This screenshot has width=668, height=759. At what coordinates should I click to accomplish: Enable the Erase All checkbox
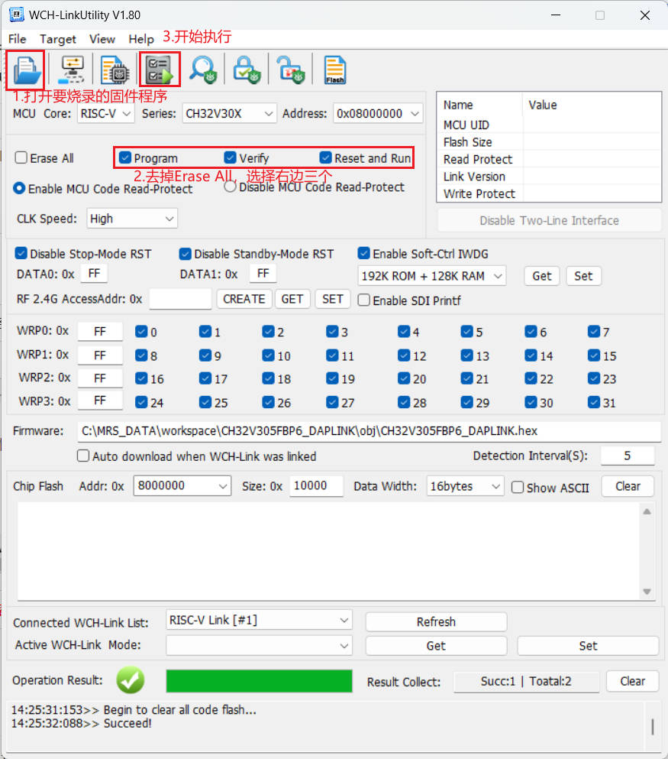coord(21,157)
